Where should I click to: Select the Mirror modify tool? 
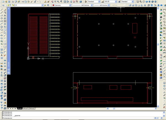pyautogui.click(x=5, y=15)
